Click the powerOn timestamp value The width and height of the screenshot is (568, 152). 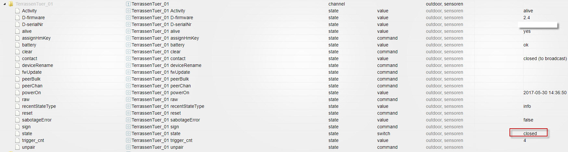(x=545, y=93)
